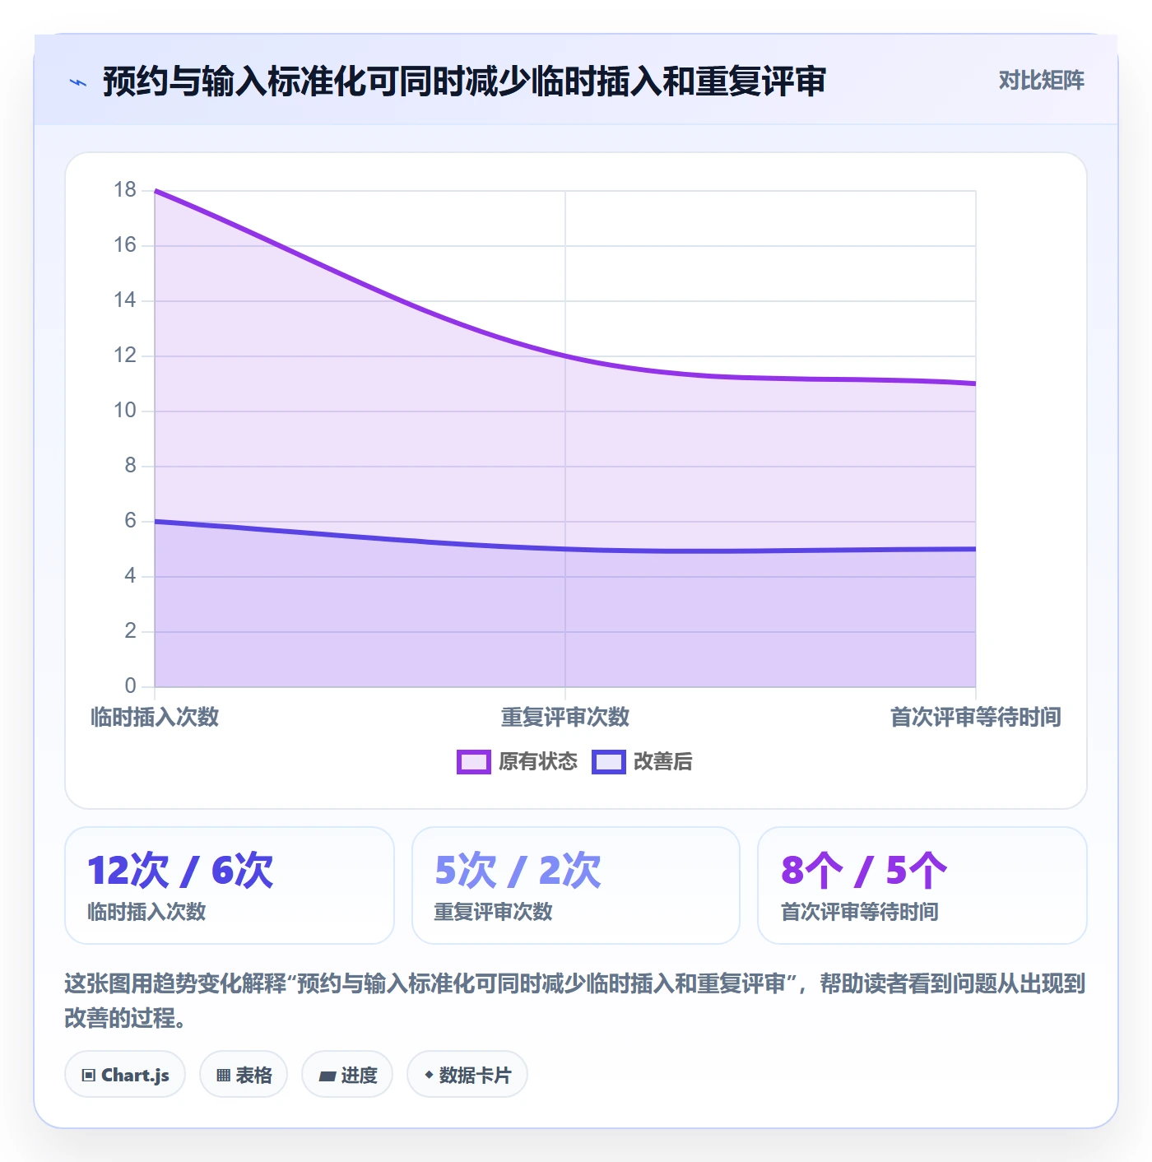The image size is (1152, 1162).
Task: Click the 改善后 line point at 重复评审次数
Action: click(565, 549)
